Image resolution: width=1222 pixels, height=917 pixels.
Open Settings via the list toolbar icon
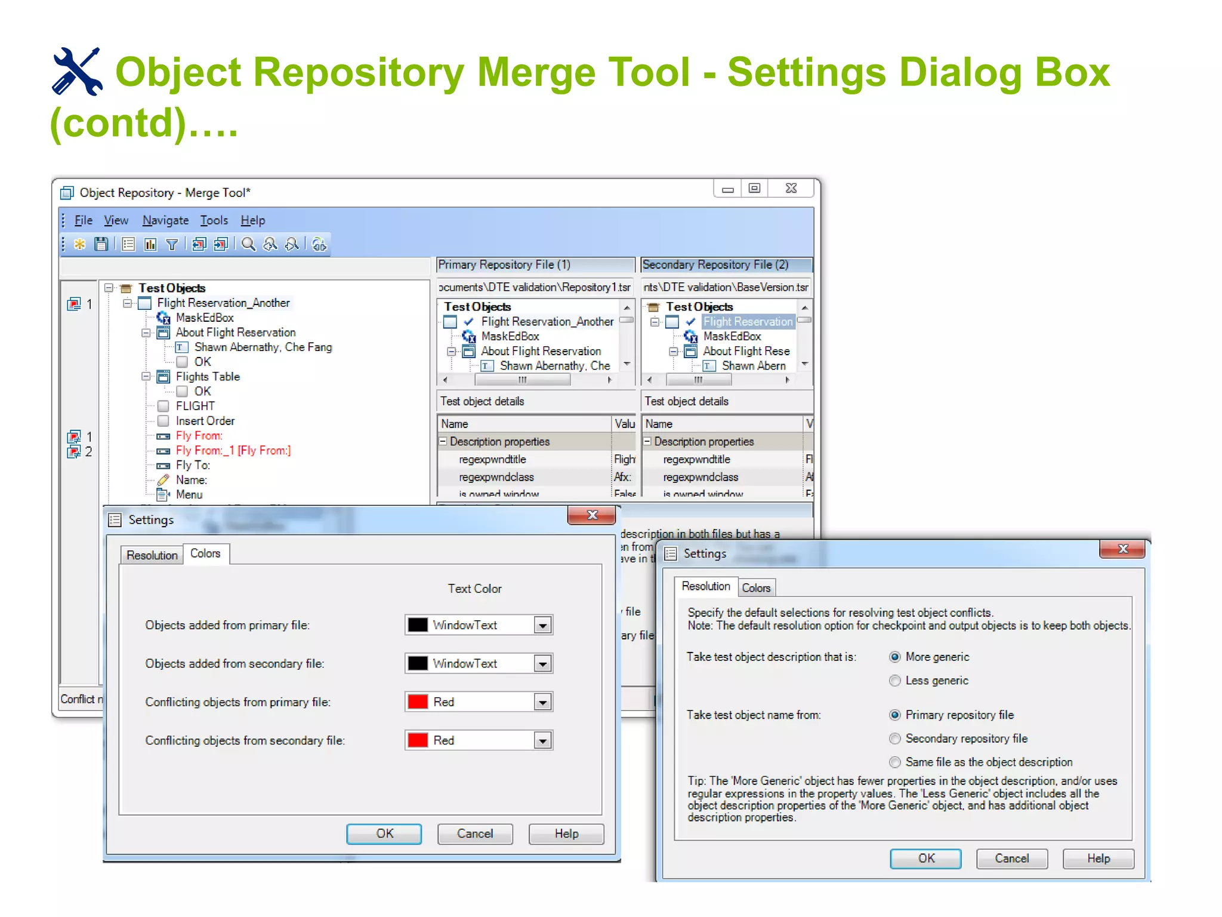tap(128, 244)
